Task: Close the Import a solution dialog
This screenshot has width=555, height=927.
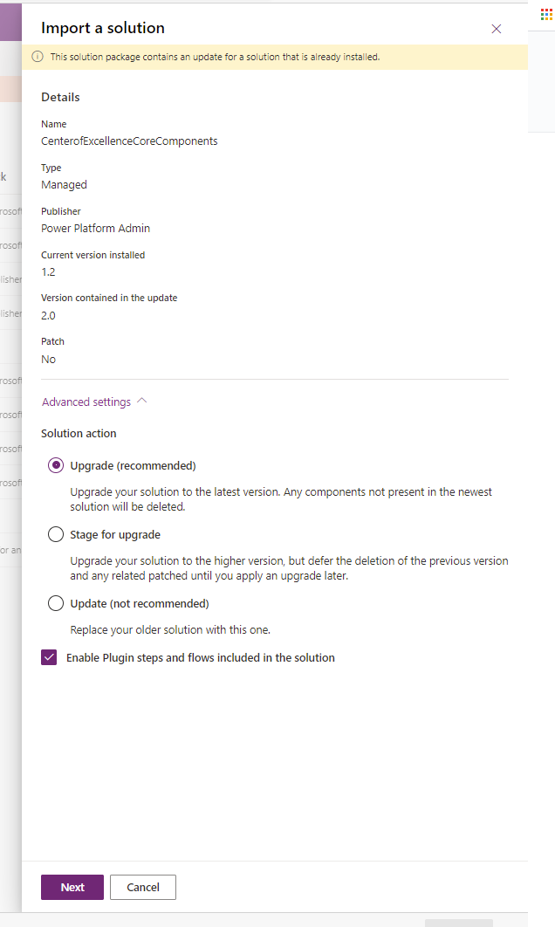Action: coord(496,29)
